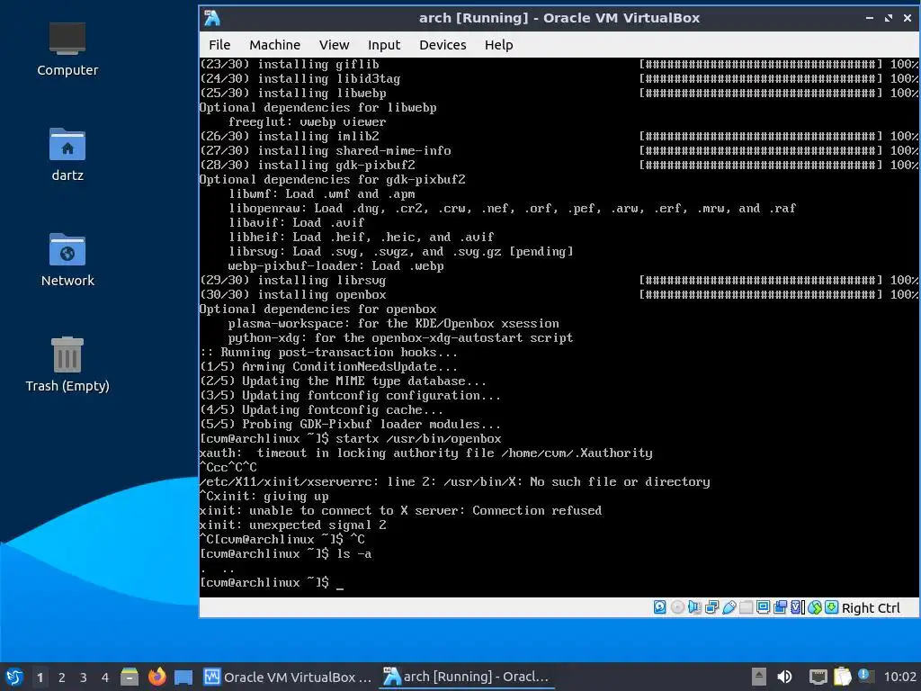Open the Devices menu
The height and width of the screenshot is (691, 921).
click(443, 45)
